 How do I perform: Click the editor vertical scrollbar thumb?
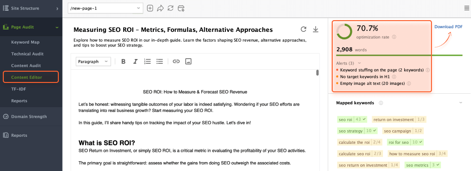[318, 73]
